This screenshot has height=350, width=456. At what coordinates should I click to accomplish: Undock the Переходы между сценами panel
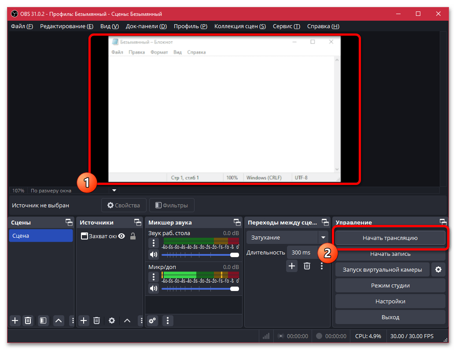tap(325, 223)
